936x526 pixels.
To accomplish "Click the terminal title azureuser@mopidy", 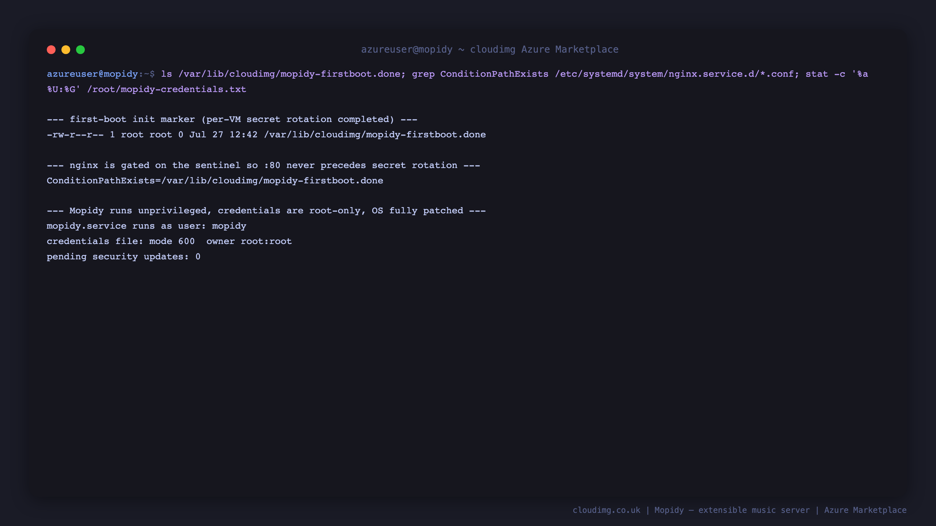I will [407, 49].
